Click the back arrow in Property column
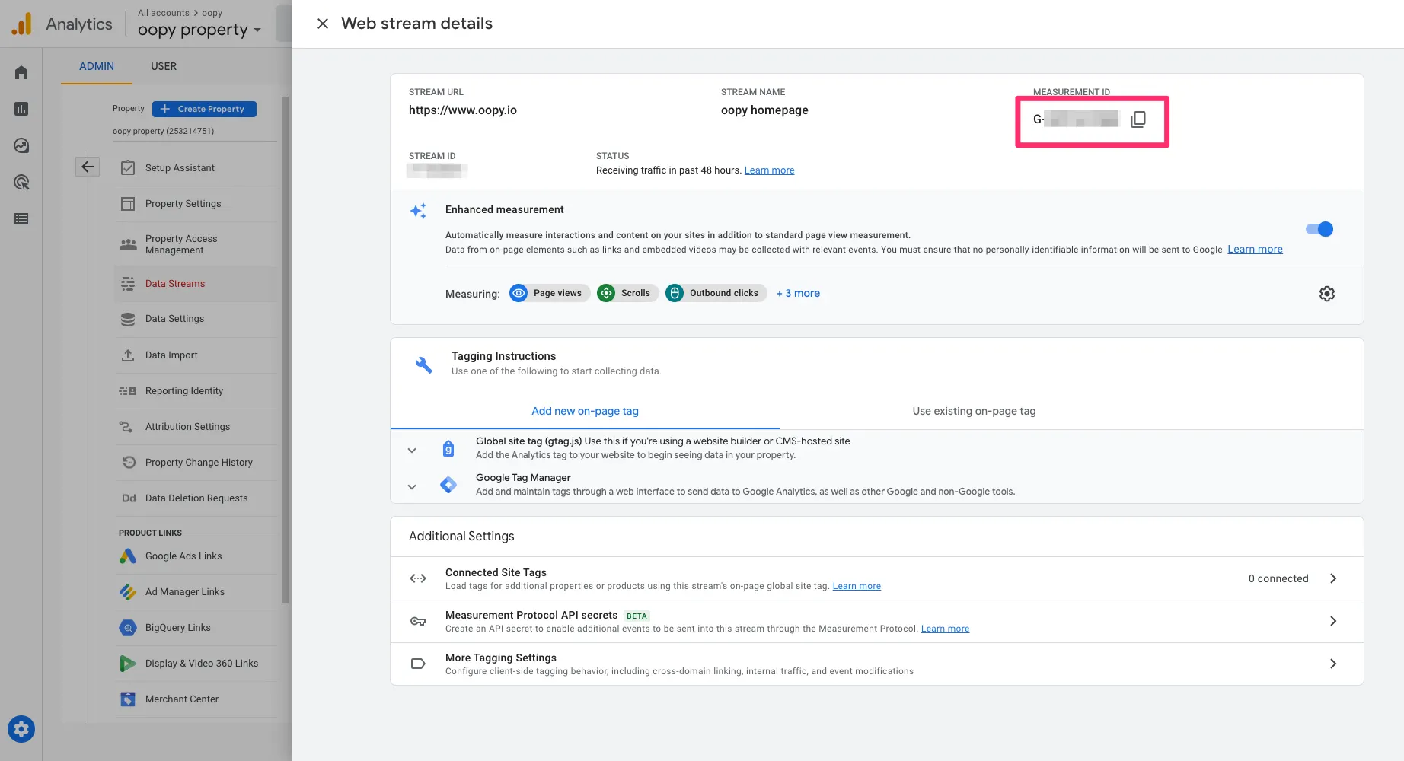The image size is (1404, 761). click(x=88, y=167)
